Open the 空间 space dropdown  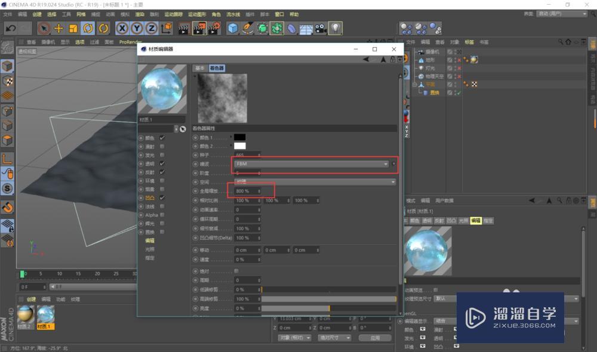(315, 182)
